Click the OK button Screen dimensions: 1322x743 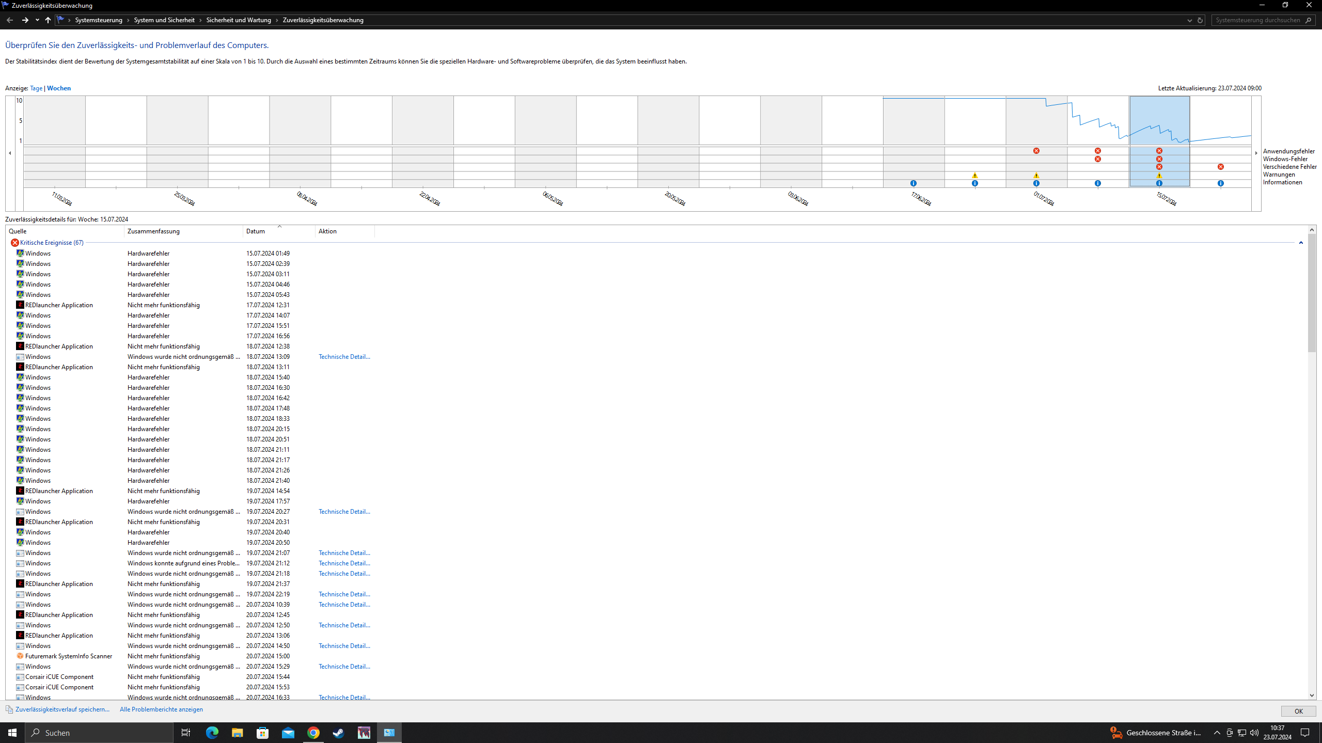(x=1298, y=711)
